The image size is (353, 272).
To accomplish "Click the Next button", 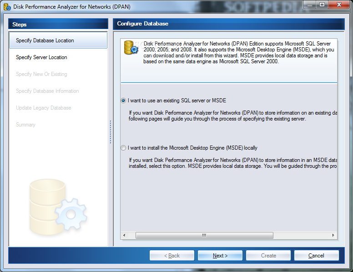I will point(220,256).
